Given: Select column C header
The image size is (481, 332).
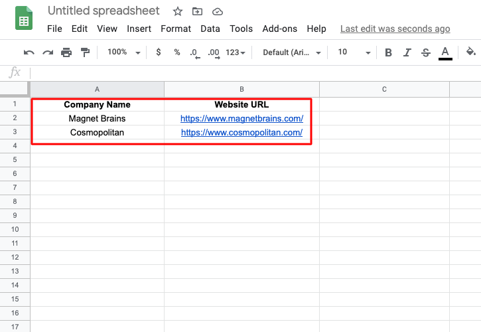Looking at the screenshot, I should tap(384, 90).
